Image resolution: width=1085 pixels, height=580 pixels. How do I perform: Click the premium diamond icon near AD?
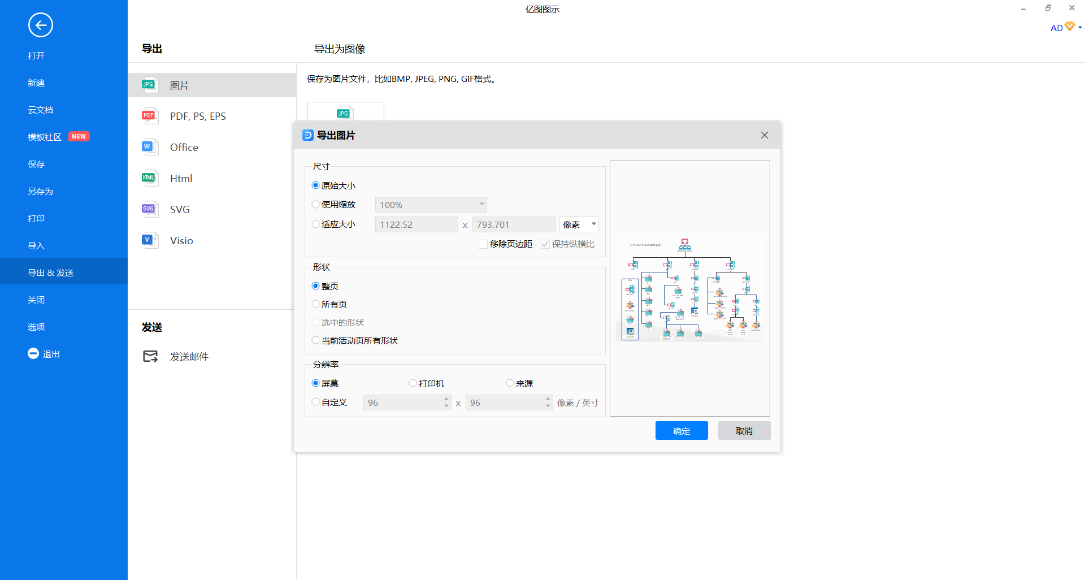pos(1070,27)
